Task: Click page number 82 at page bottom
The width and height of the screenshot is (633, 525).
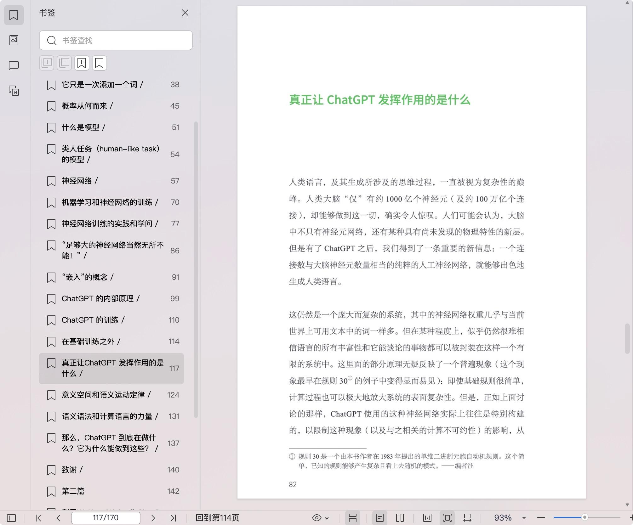Action: point(293,484)
